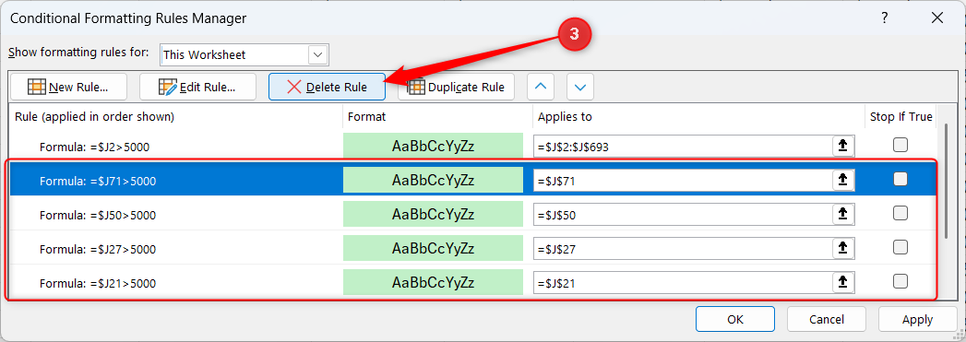Click format preview of $J21>5000 rule
Viewport: 966px width, 342px height.
point(433,282)
